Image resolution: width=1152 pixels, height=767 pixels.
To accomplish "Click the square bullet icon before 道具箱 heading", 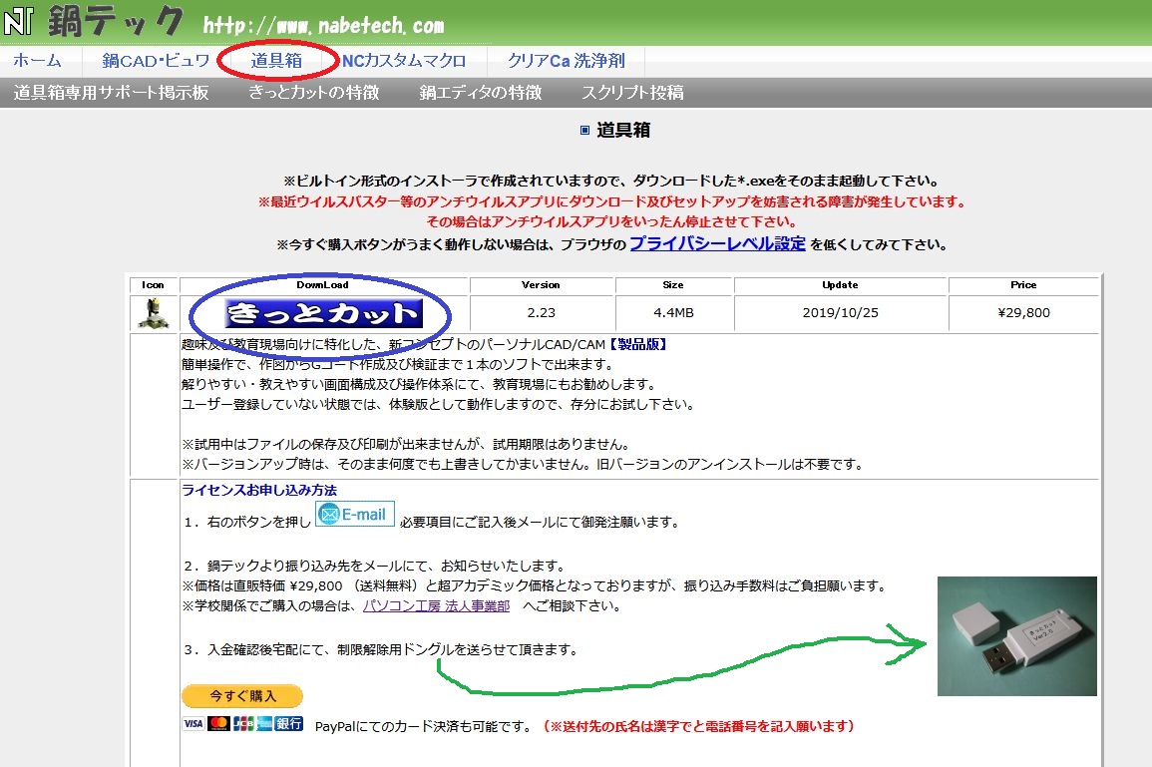I will point(584,130).
